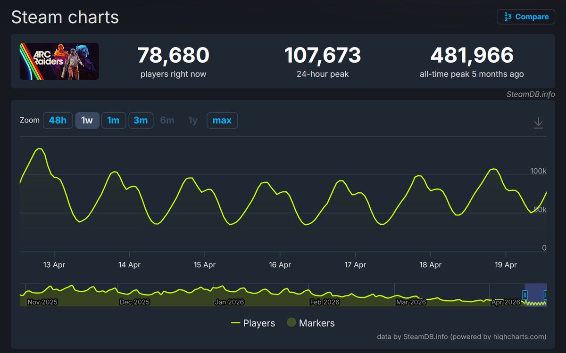Click the Steam charts heading
Image resolution: width=566 pixels, height=353 pixels.
[65, 17]
